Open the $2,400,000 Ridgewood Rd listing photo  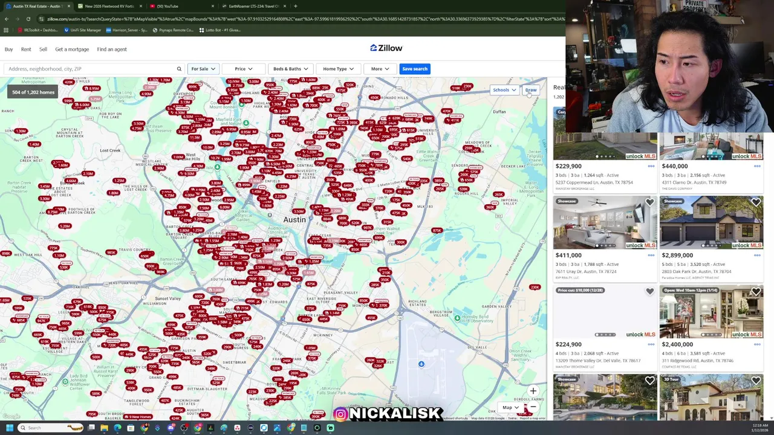pyautogui.click(x=711, y=312)
